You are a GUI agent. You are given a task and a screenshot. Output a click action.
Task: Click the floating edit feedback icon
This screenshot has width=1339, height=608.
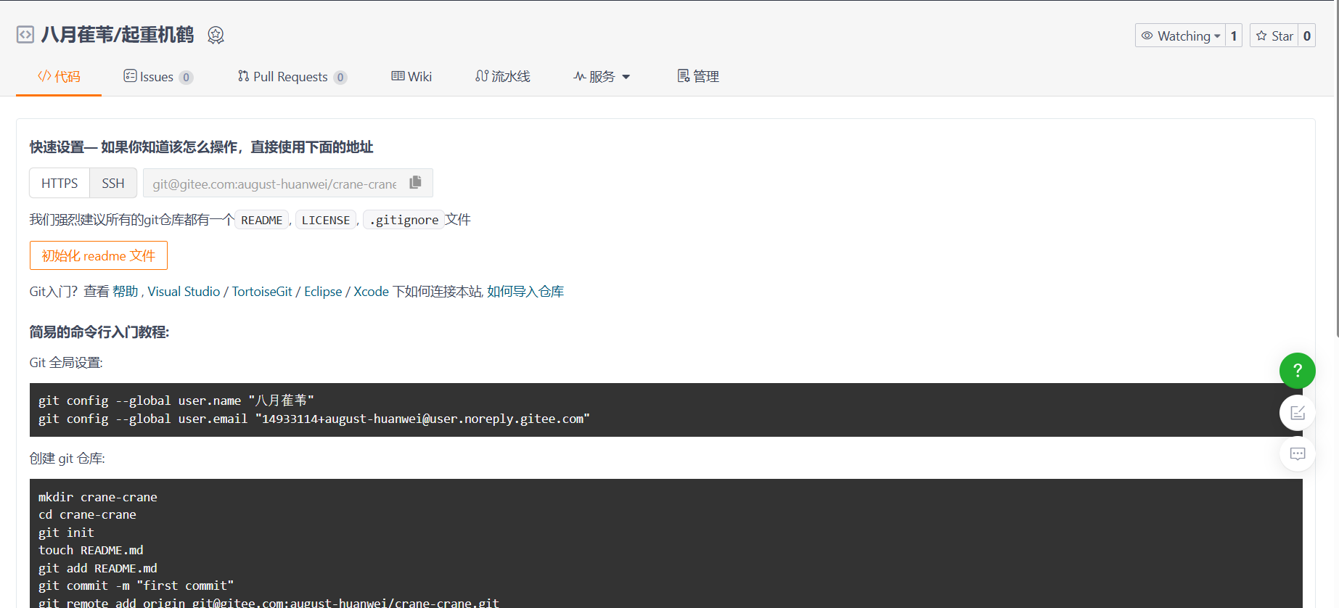click(1297, 413)
